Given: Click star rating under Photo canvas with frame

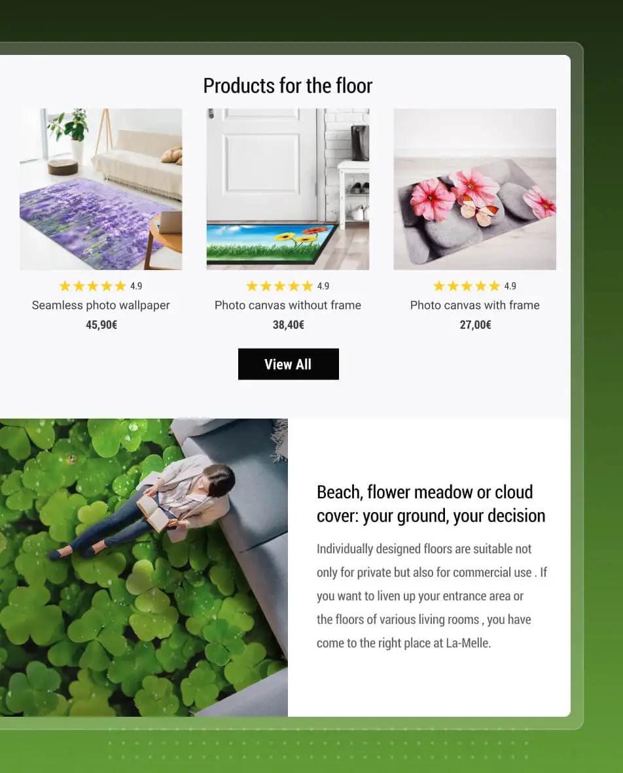Looking at the screenshot, I should [x=466, y=286].
